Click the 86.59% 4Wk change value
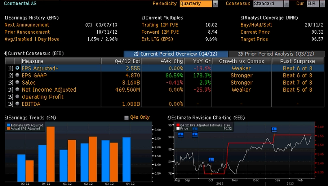 [x=174, y=75]
